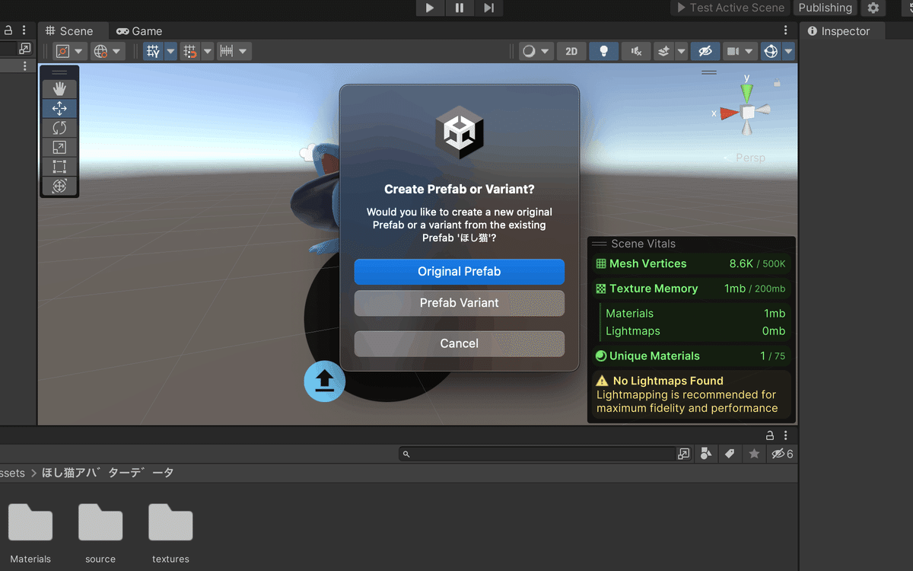This screenshot has height=571, width=913.
Task: Click the tool handle position icon
Action: (62, 51)
